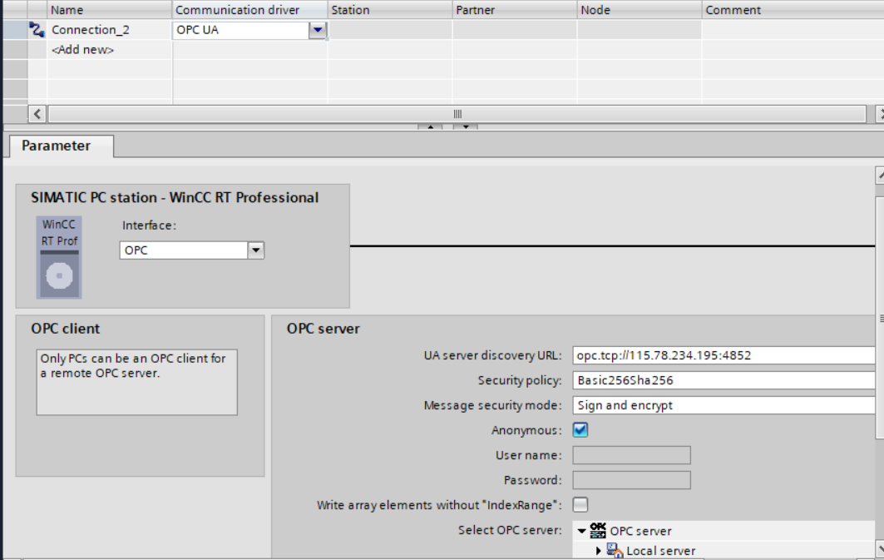Click the Station cell of Connection_2
884x560 pixels.
click(390, 30)
